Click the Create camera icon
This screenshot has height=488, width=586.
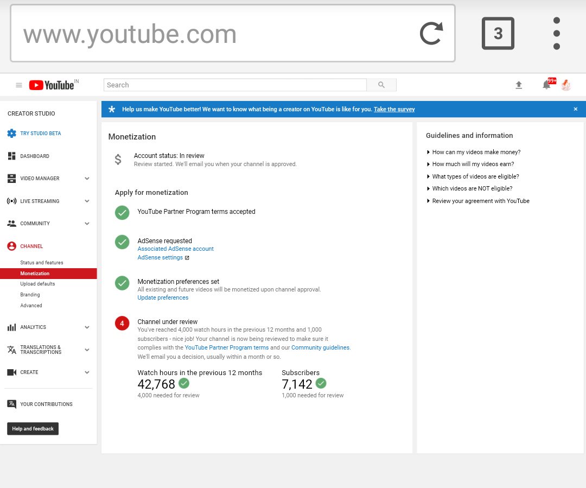tap(11, 372)
